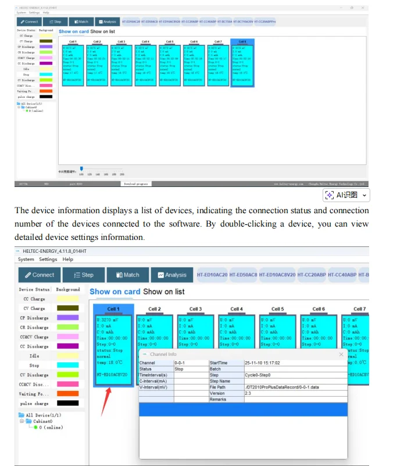
Task: Select All Device(1/1) tree entry, upper screenshot
Action: pos(32,104)
